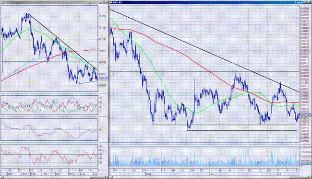Click the left chart scrollbar left arrow

pyautogui.click(x=2, y=177)
